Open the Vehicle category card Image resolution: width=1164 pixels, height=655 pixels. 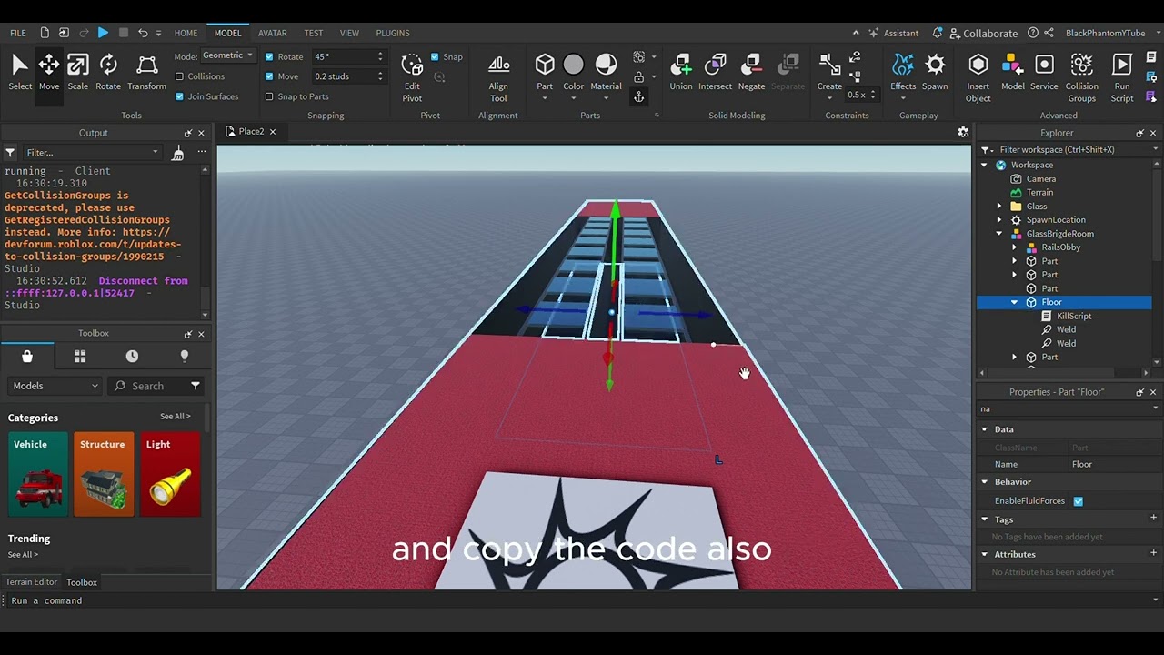(38, 475)
